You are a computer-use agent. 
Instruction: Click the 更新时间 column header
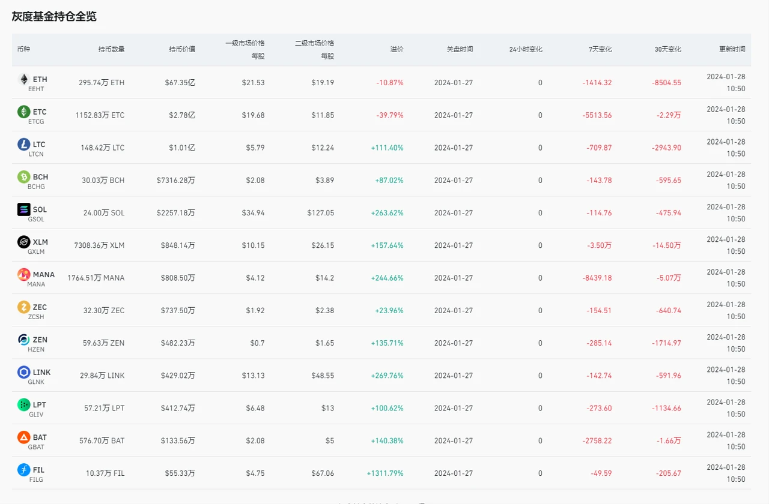point(732,49)
